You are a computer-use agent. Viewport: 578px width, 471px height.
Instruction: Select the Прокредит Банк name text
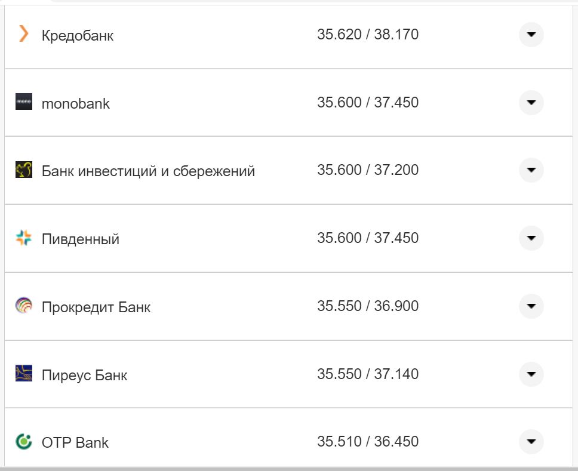(x=96, y=308)
